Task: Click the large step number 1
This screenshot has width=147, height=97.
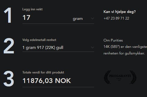Action: 8,15
